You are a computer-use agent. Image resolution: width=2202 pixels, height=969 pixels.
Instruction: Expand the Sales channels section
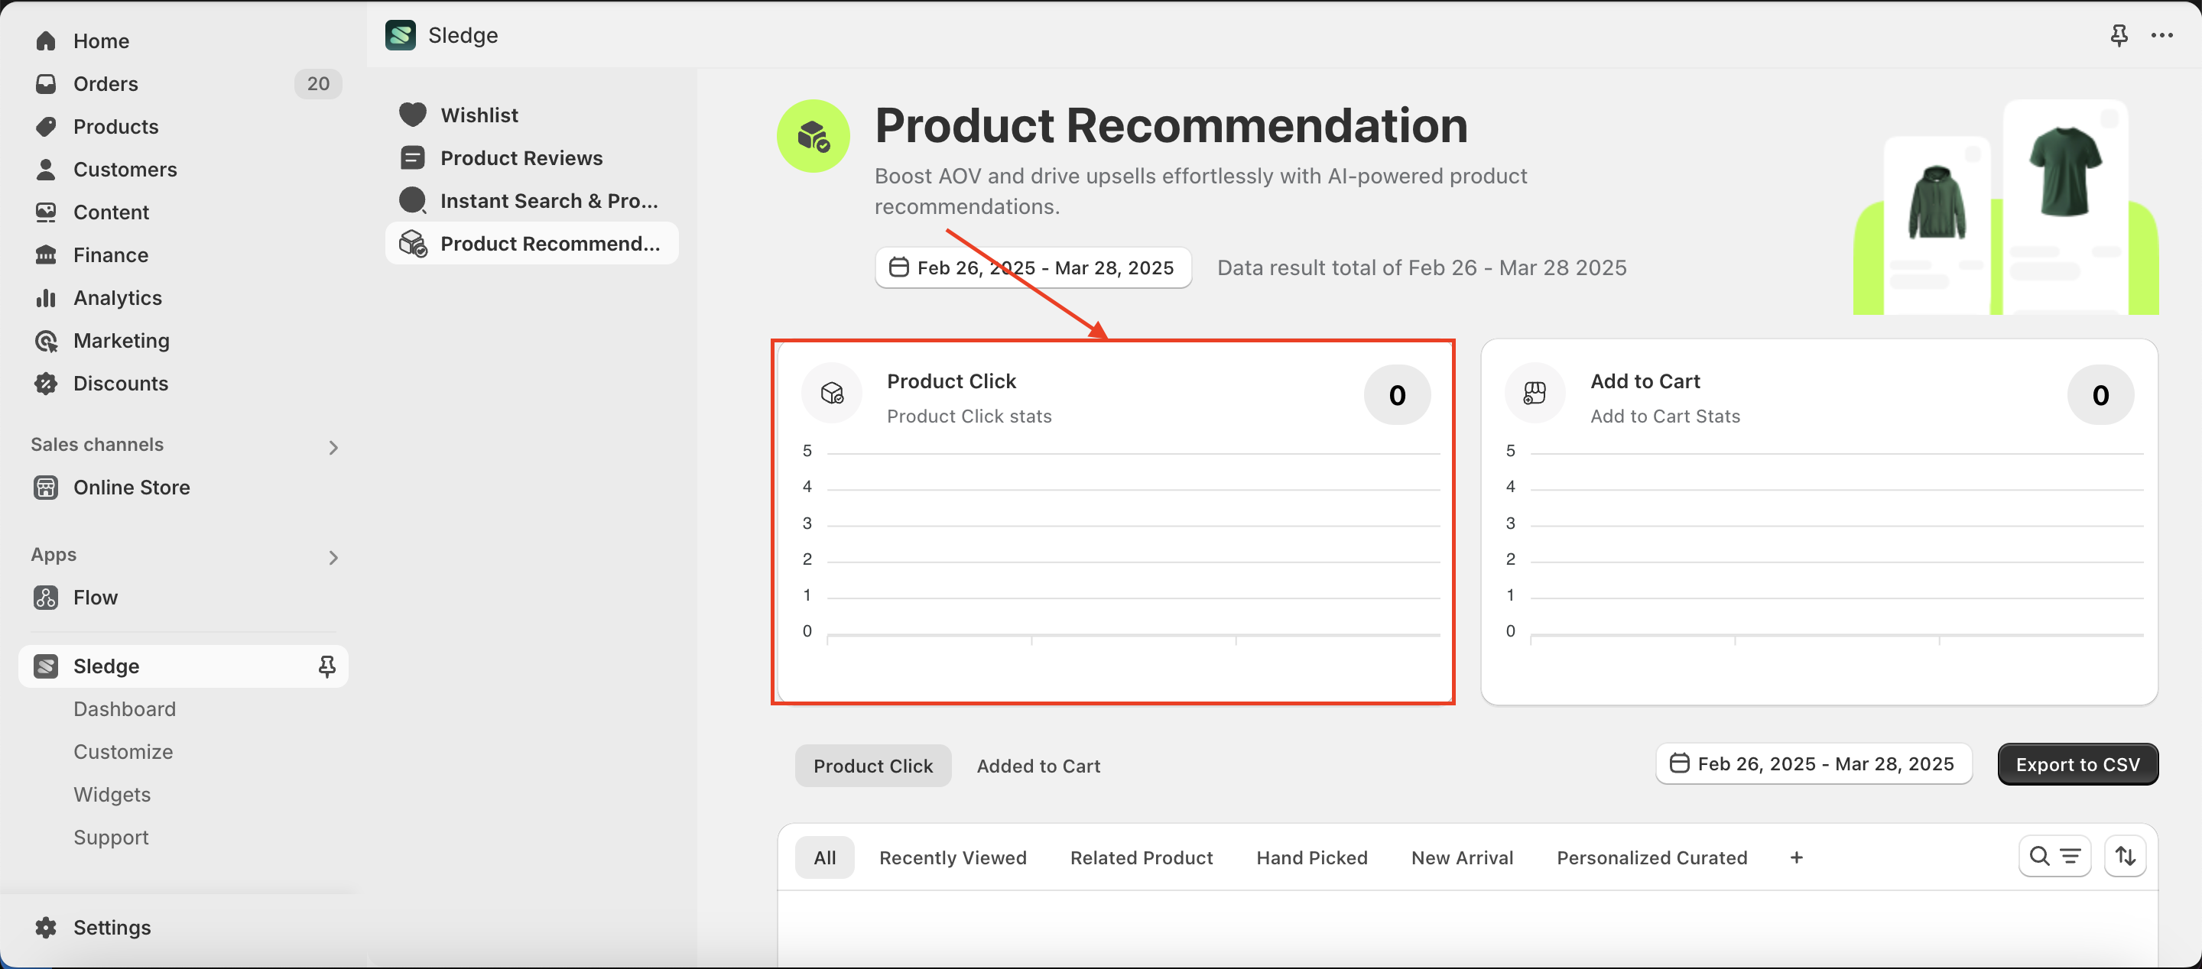pos(333,447)
